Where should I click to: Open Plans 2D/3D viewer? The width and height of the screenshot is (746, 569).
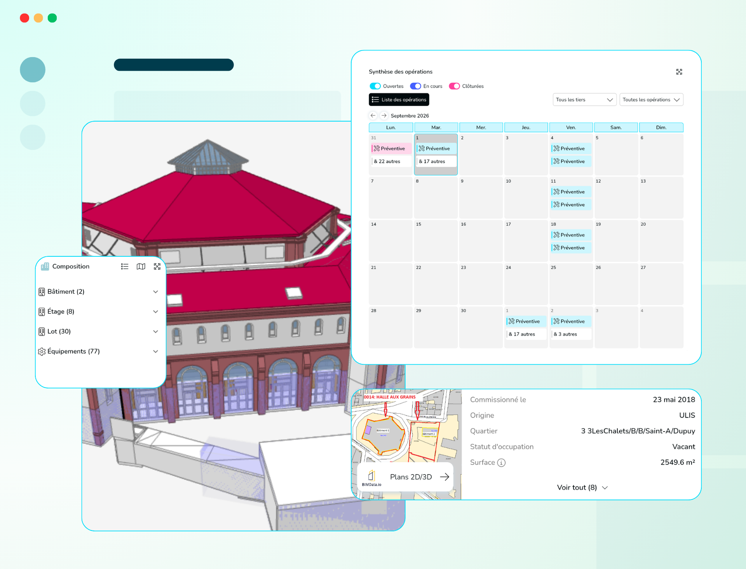pos(405,477)
